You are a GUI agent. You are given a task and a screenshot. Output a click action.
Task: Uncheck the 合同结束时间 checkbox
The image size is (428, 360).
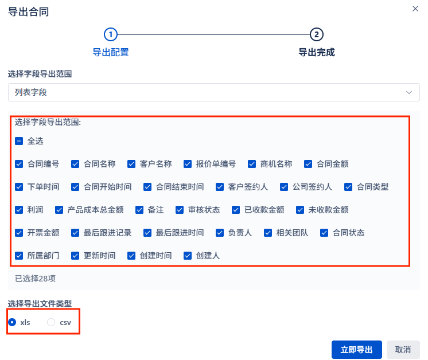pyautogui.click(x=147, y=187)
